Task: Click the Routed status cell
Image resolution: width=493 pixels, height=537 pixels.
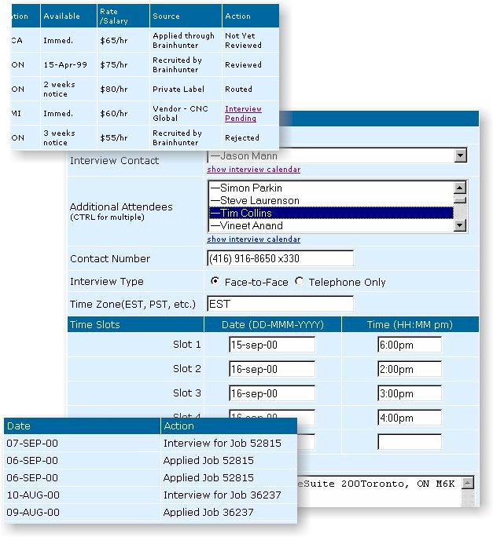Action: pos(251,89)
